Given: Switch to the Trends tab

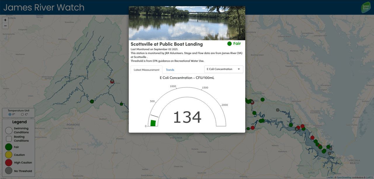Looking at the screenshot, I should click(170, 70).
